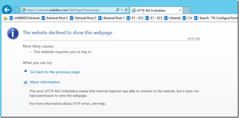Viewport: 239px width, 118px height.
Task: Click the bullet beside Go back link
Action: (26, 71)
